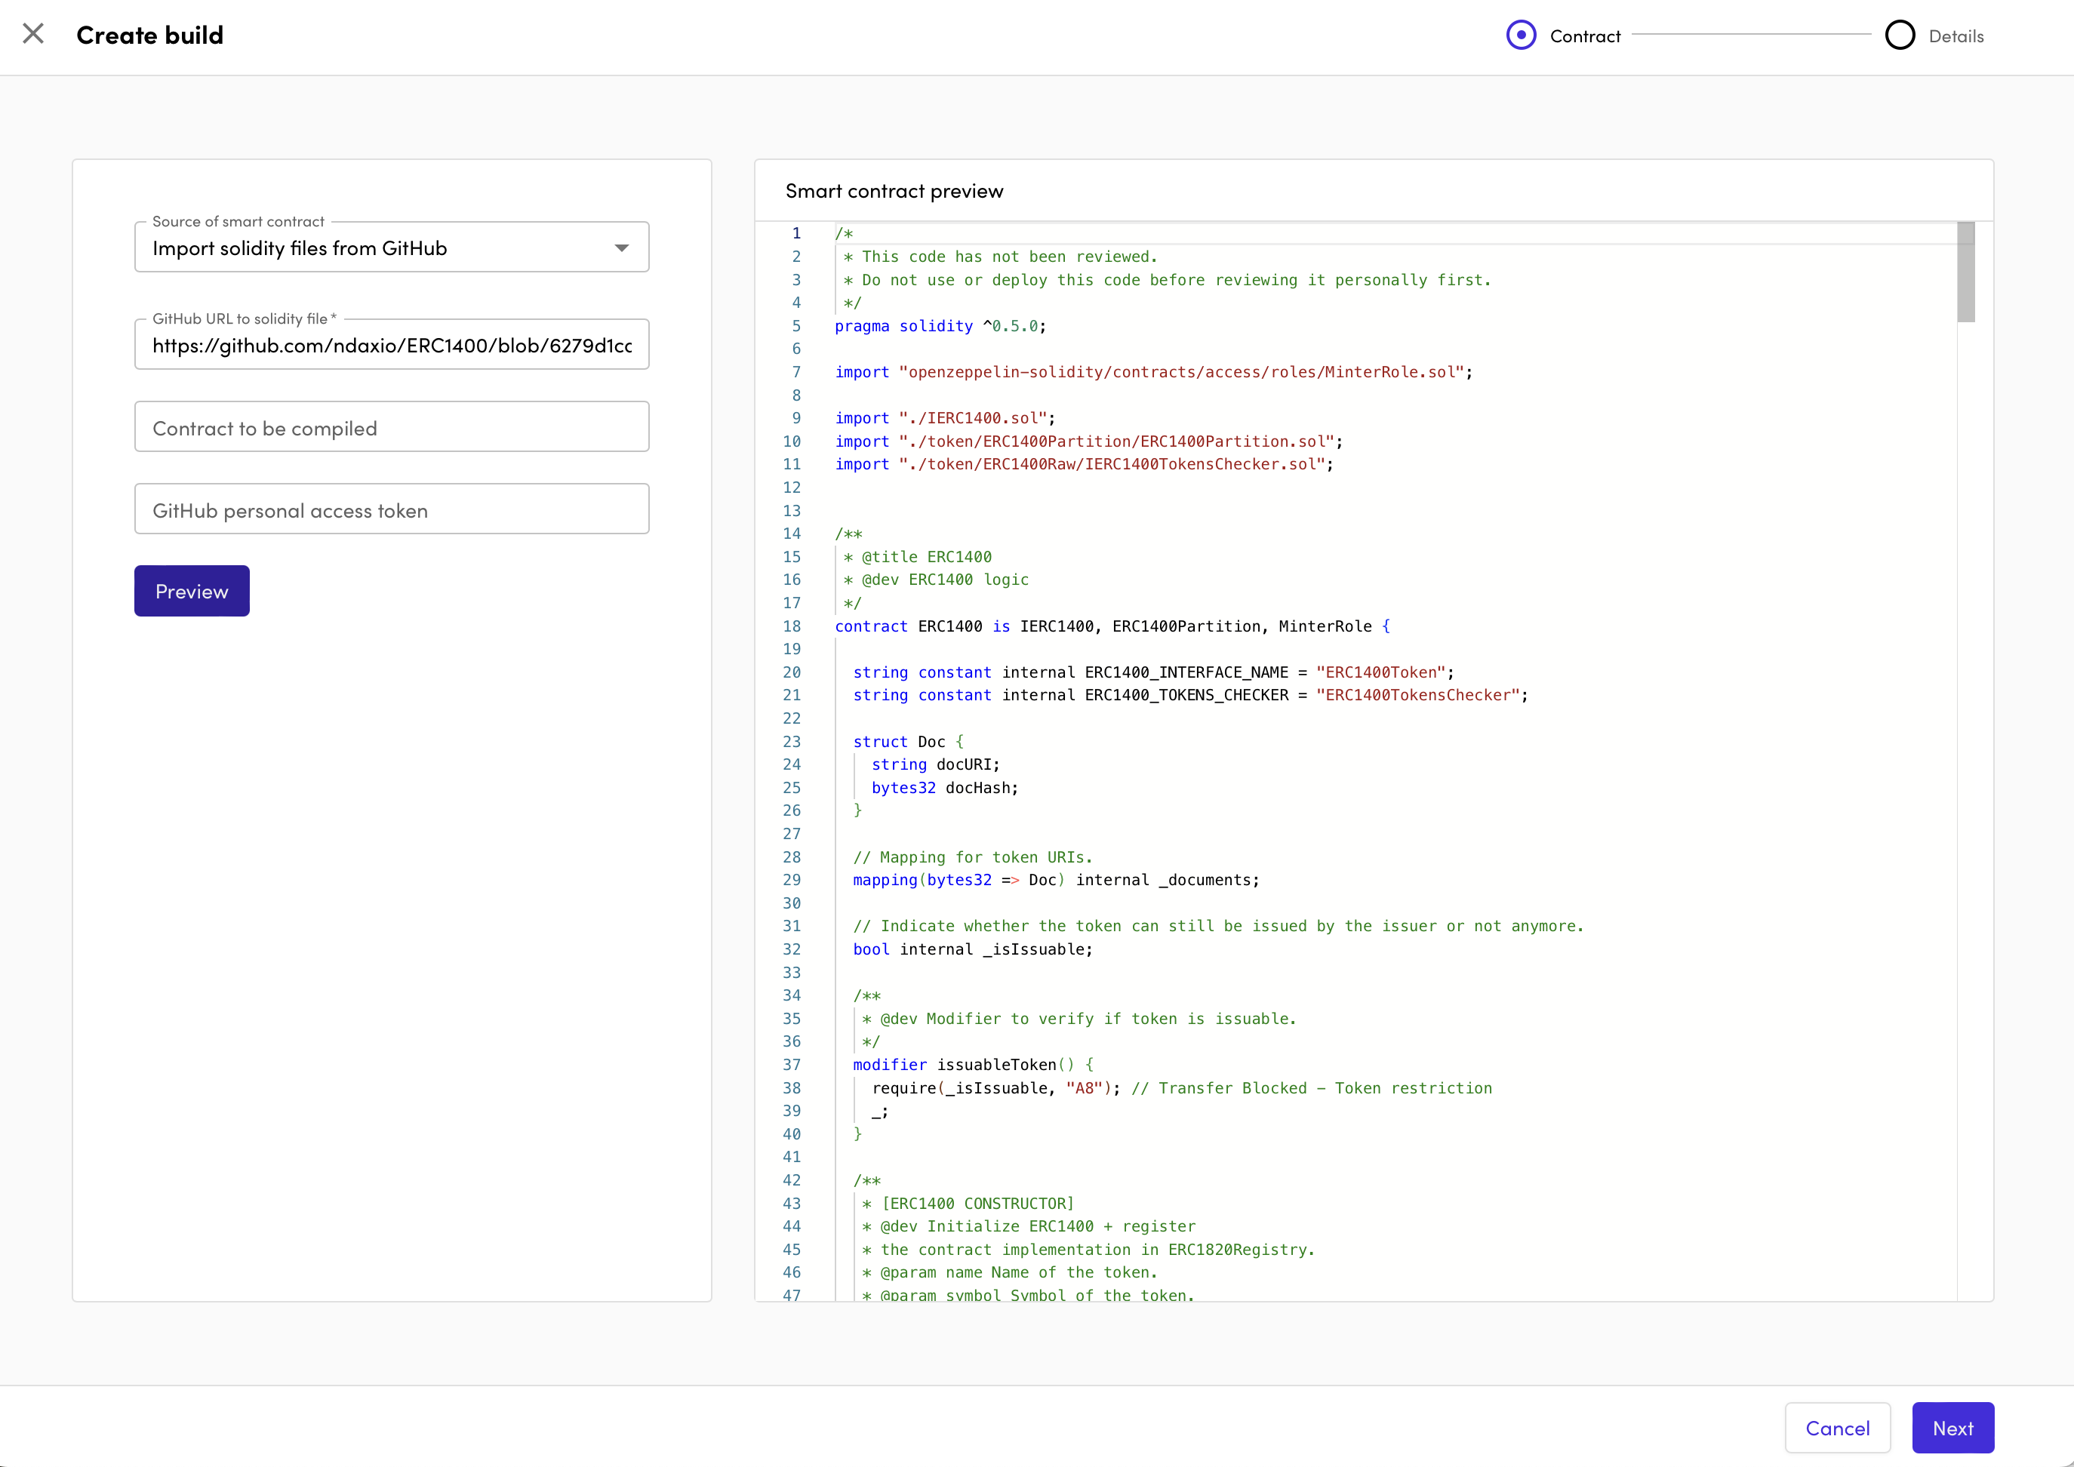Click line number 18 in the gutter
This screenshot has height=1467, width=2074.
[x=791, y=627]
